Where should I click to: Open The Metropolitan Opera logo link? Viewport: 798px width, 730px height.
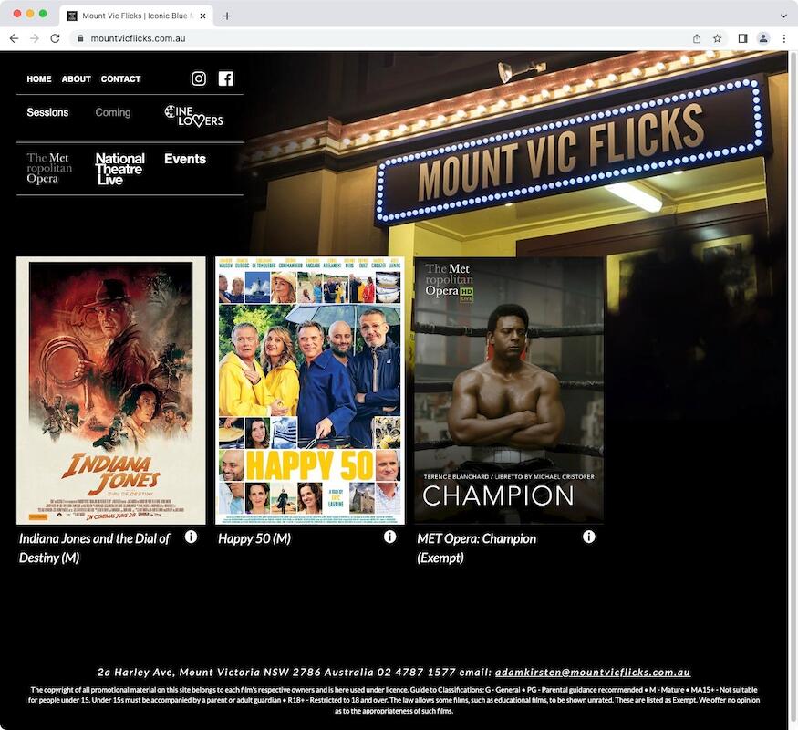tap(49, 168)
